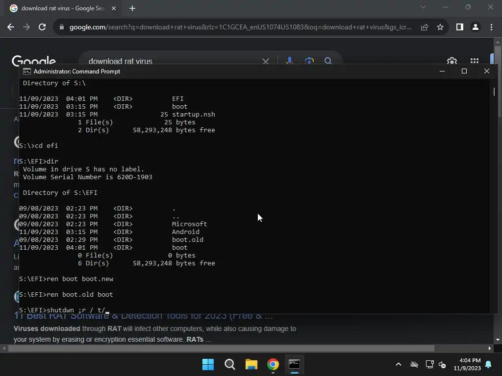Click the boot.old directory entry
Image resolution: width=502 pixels, height=376 pixels.
pos(188,240)
